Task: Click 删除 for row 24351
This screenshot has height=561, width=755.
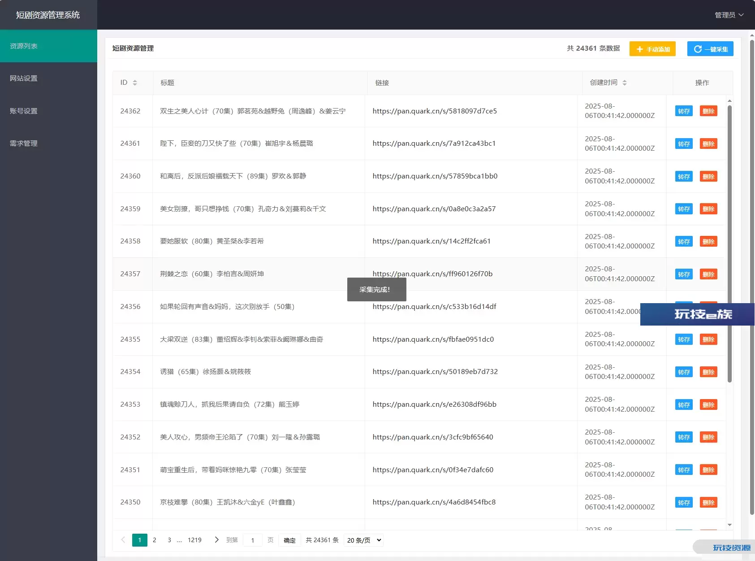Action: click(x=708, y=470)
